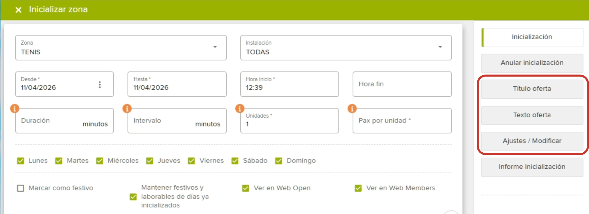
Task: Click the Hora fin field
Action: pos(402,84)
